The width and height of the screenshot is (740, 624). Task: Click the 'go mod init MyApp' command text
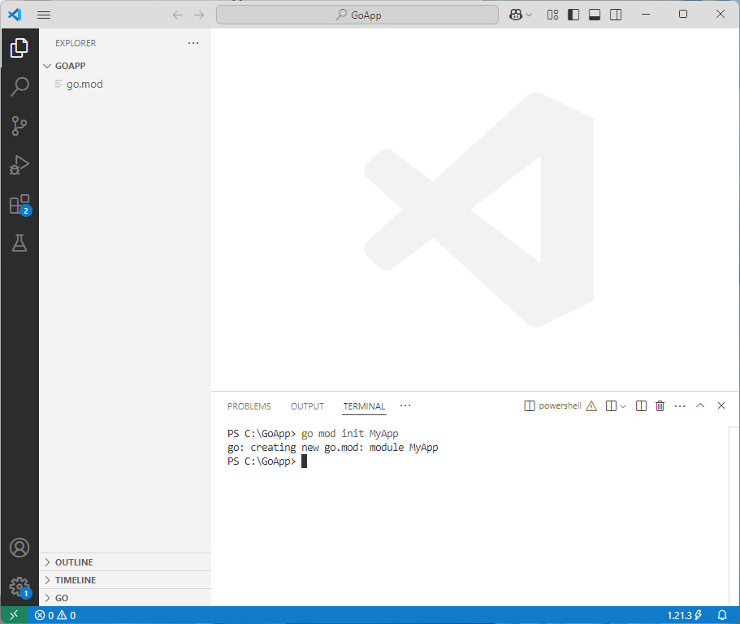(350, 433)
